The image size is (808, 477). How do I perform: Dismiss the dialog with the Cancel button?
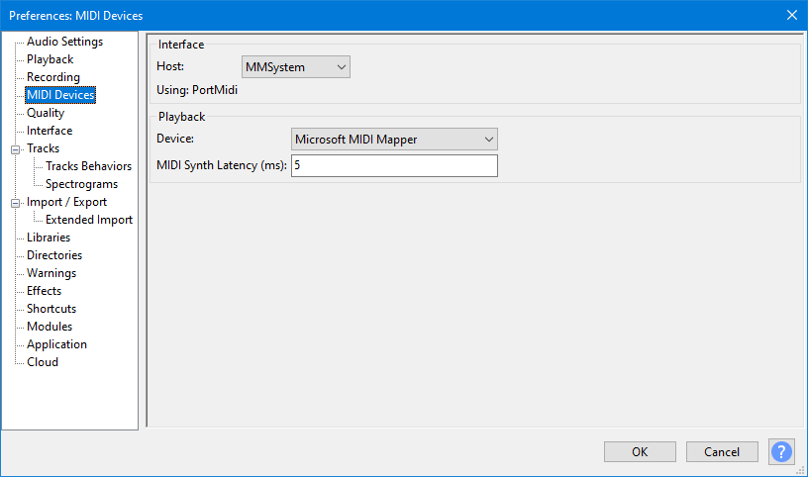click(x=722, y=451)
